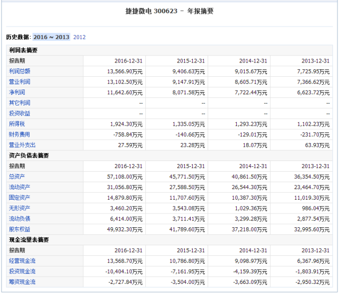Click the 9,015.67万元 cell
Viewport: 339px width, 294px height.
coord(251,72)
